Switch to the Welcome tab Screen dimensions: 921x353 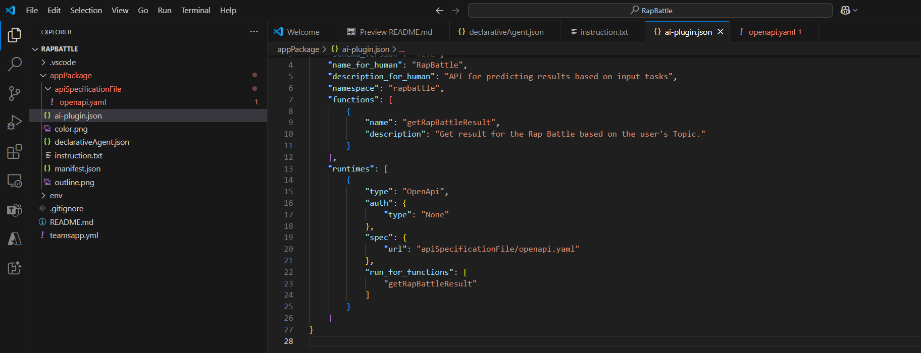coord(303,32)
